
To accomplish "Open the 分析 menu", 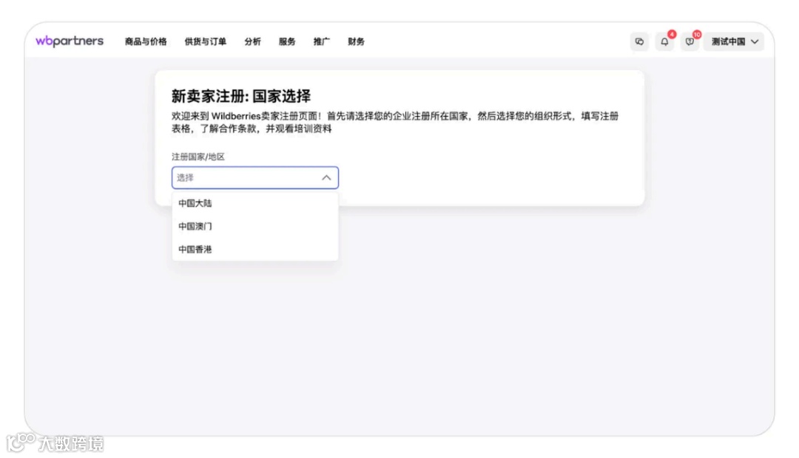I will [x=252, y=41].
